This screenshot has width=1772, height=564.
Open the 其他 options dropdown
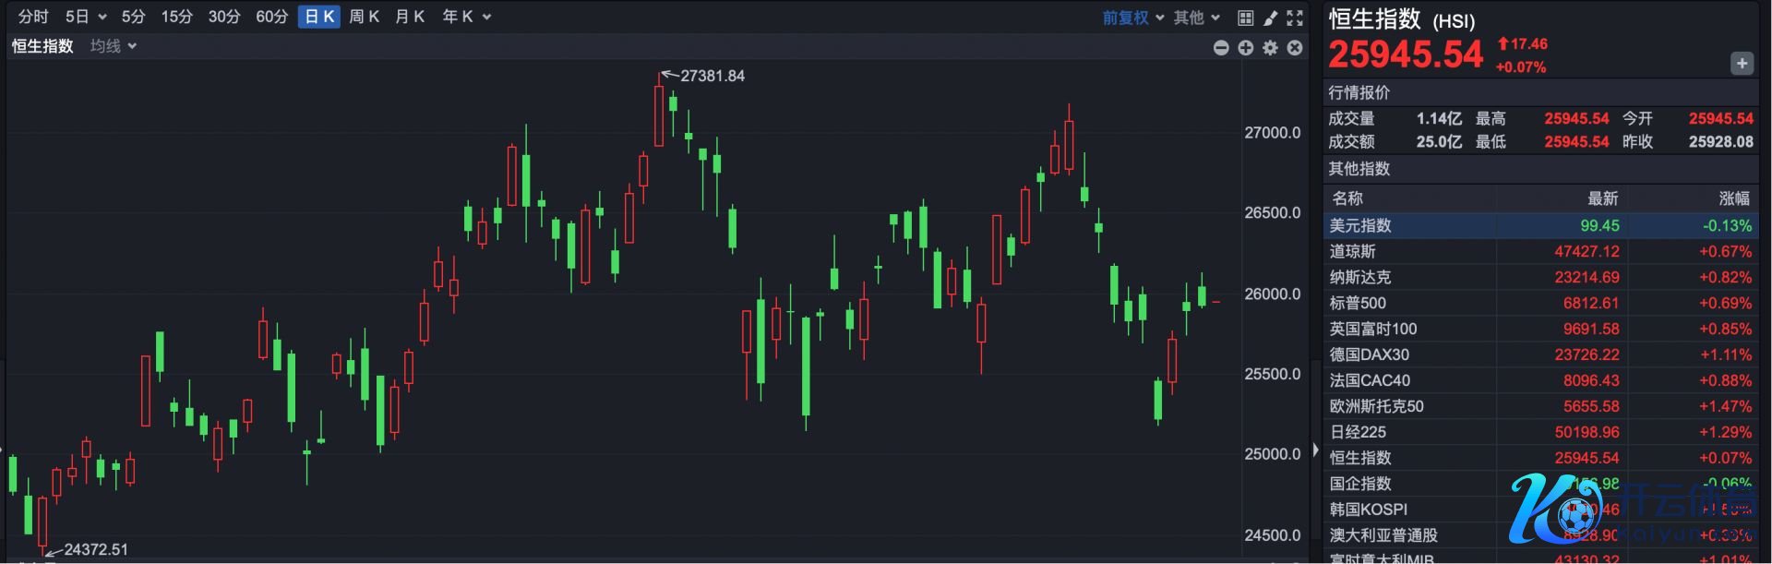pyautogui.click(x=1197, y=18)
